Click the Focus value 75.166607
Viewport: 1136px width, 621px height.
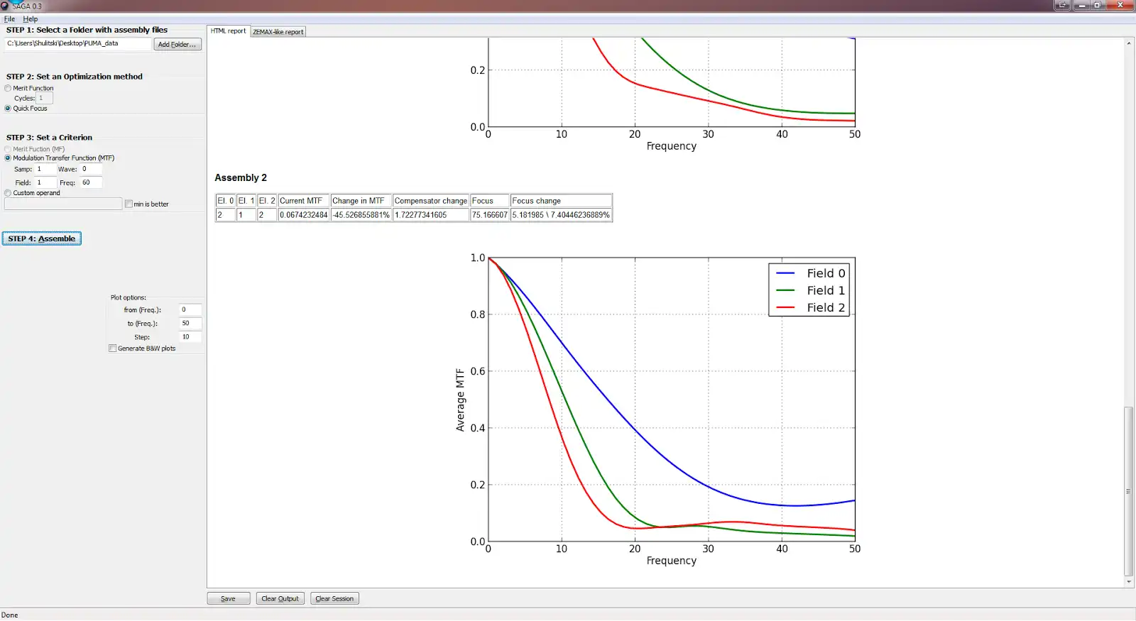click(490, 215)
